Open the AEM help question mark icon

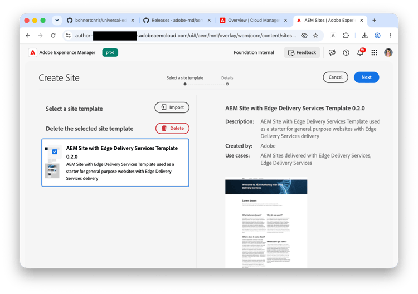coord(346,52)
